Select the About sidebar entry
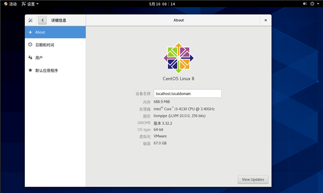Viewport: 323px width, 193px height. pos(55,32)
